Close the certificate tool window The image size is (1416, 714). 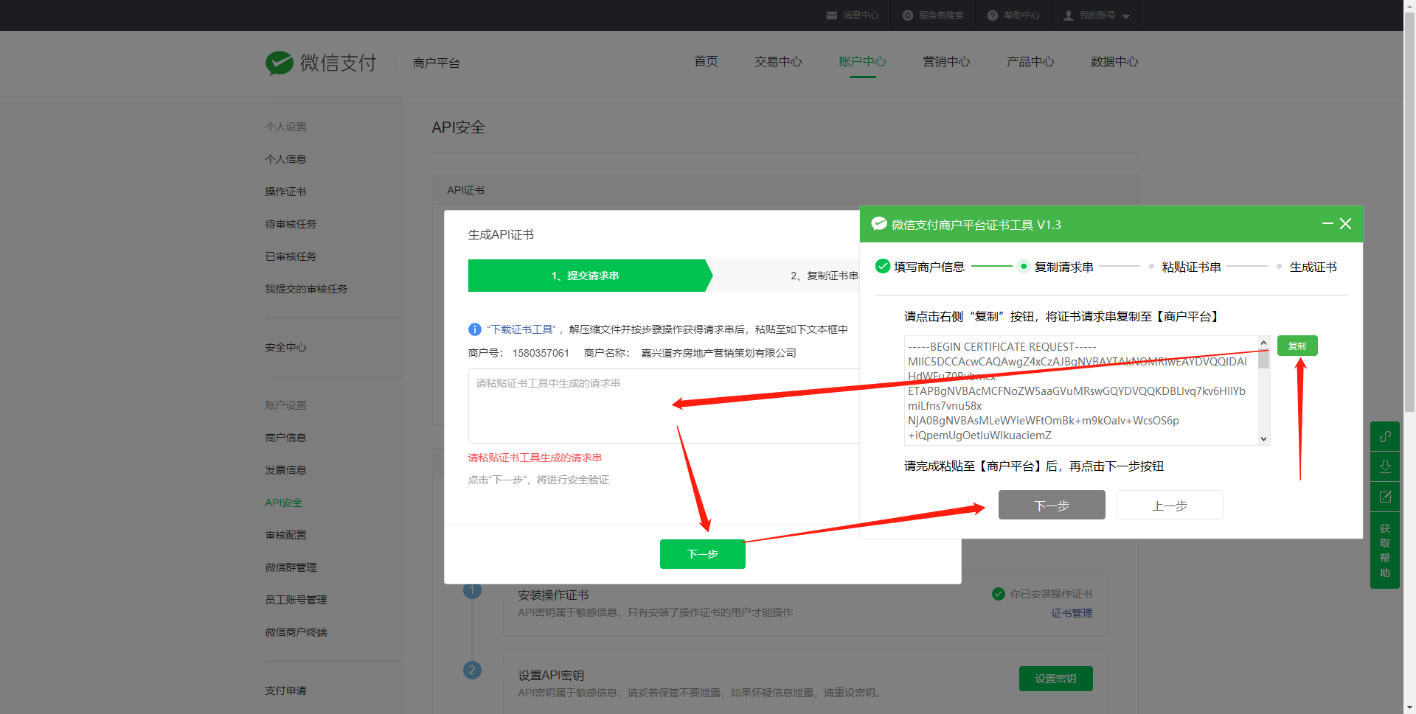pyautogui.click(x=1346, y=223)
